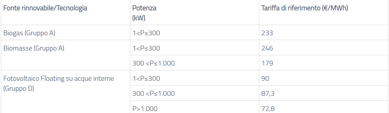Click the '(kW)' unit label in header
The image size is (389, 113).
[x=139, y=18]
